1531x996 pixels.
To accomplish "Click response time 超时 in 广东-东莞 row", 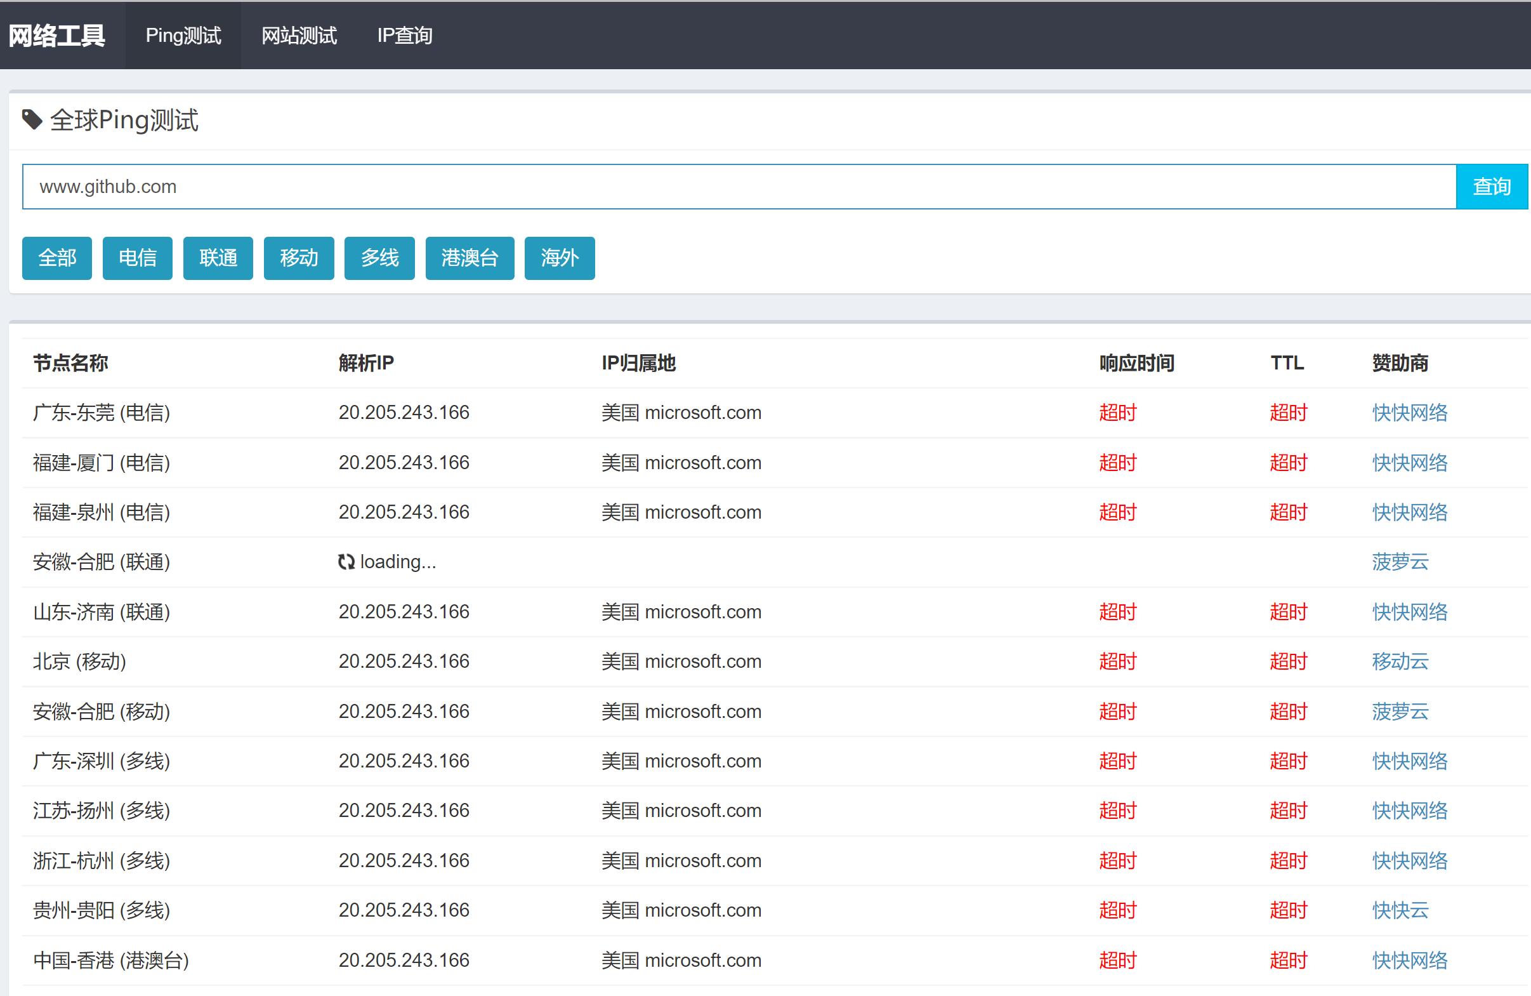I will [1118, 413].
